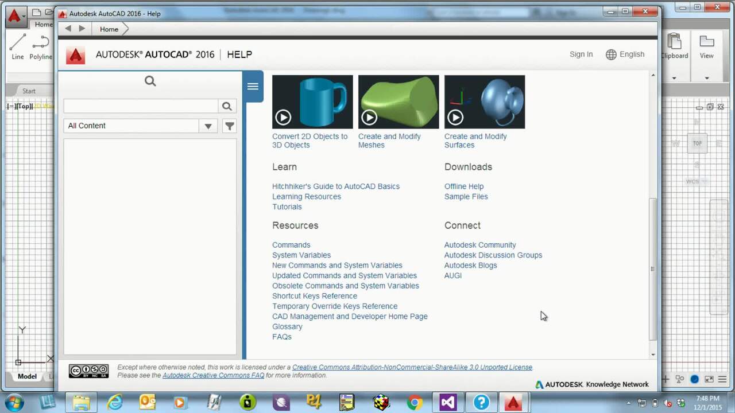Open the FAQs link

coord(282,337)
